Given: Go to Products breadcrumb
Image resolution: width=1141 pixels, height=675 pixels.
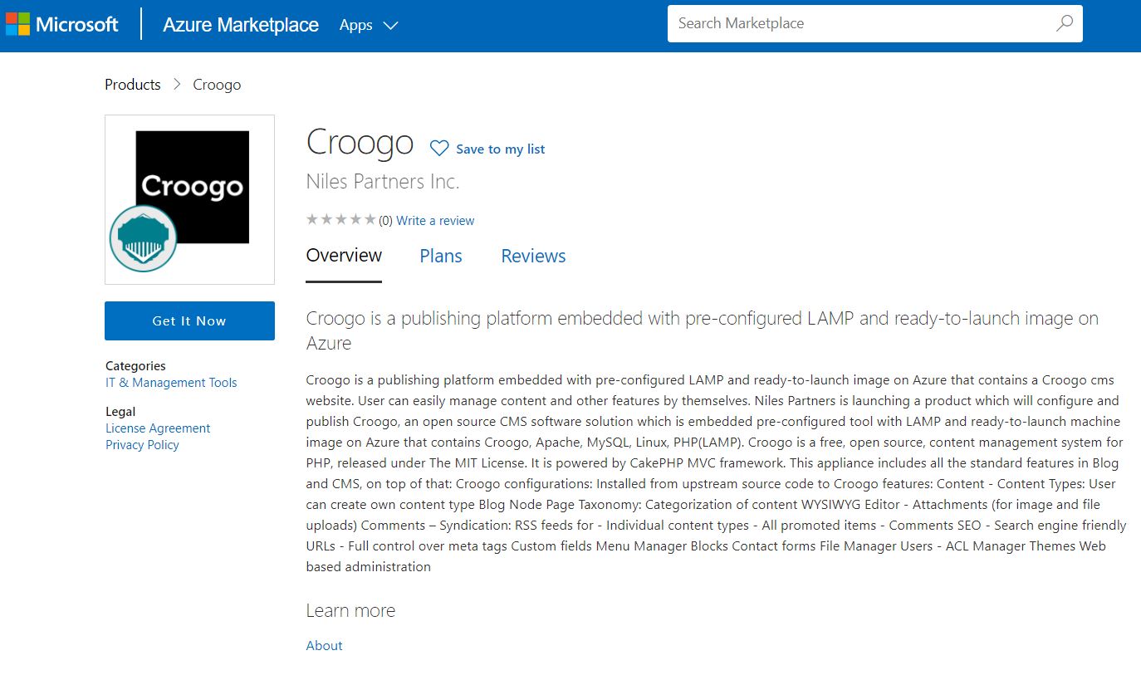Looking at the screenshot, I should click(133, 85).
